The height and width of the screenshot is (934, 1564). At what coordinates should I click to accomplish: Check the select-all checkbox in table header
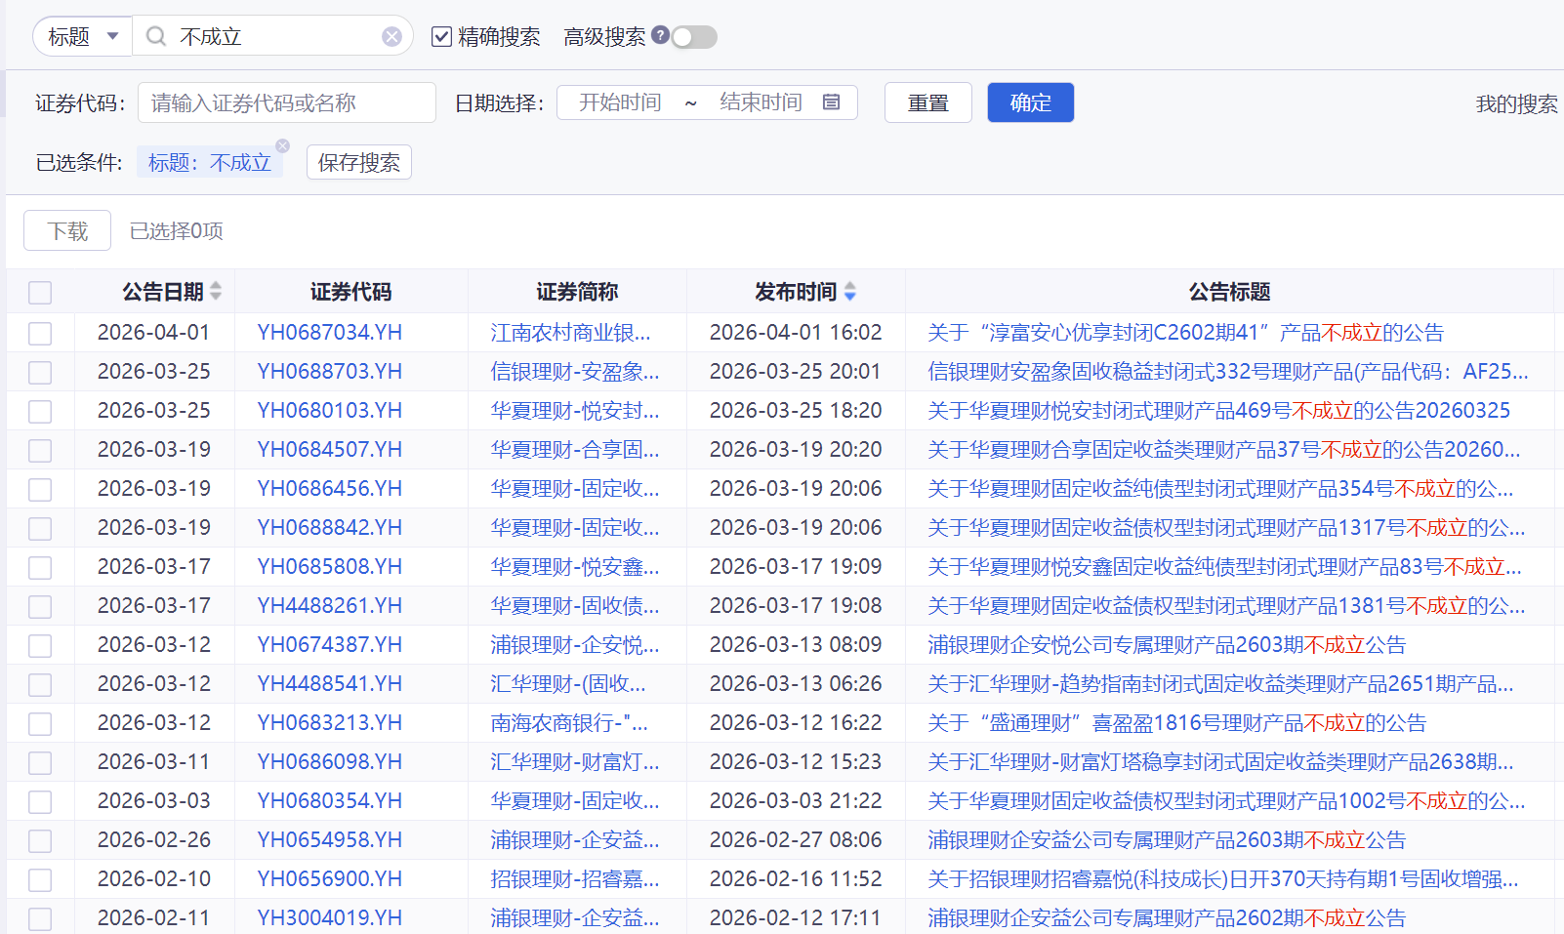coord(40,292)
